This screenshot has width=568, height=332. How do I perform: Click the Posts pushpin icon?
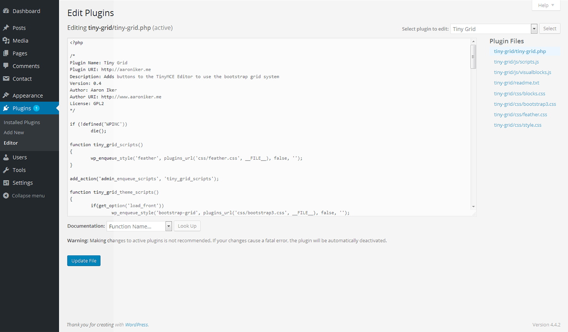click(x=6, y=28)
